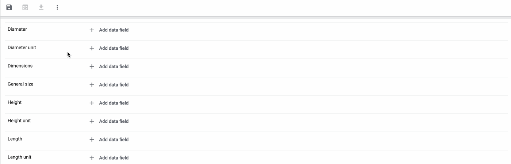Hit the plus icon for General size
Screen dimensions: 511x164
click(x=92, y=85)
